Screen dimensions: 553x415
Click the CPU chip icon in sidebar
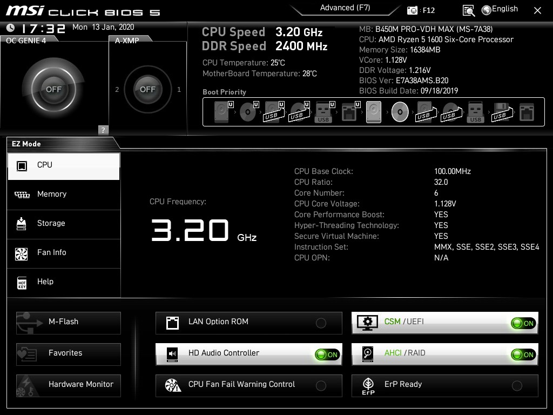coord(22,165)
